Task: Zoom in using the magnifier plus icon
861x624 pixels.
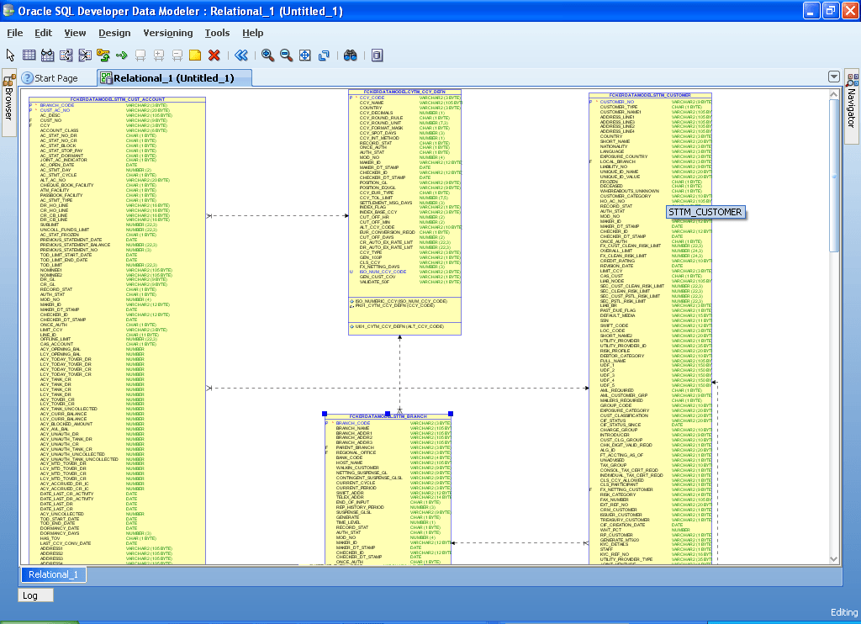Action: (x=267, y=55)
